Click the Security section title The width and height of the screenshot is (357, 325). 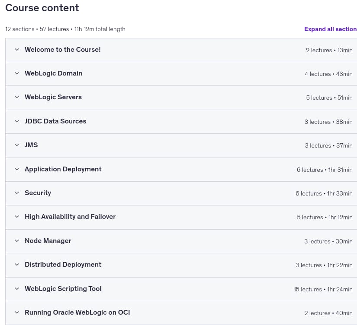pos(38,193)
